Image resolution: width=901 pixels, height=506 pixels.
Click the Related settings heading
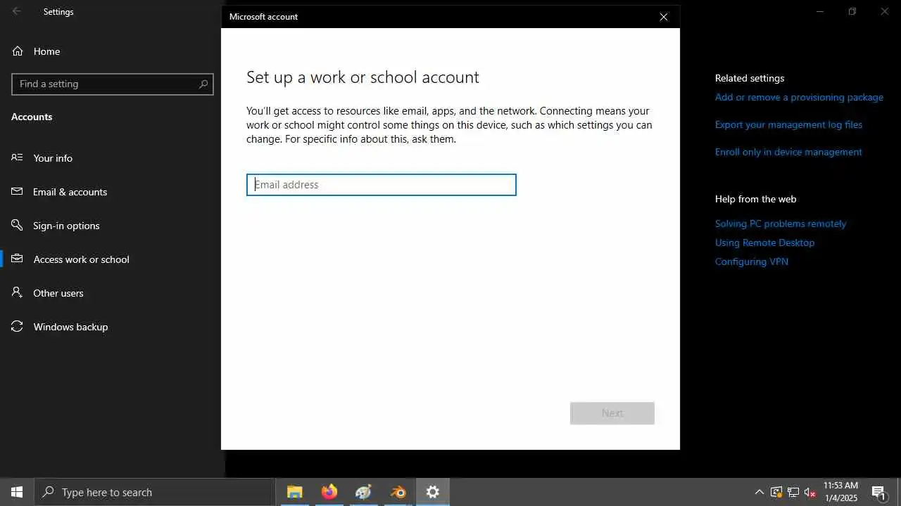[x=750, y=78]
